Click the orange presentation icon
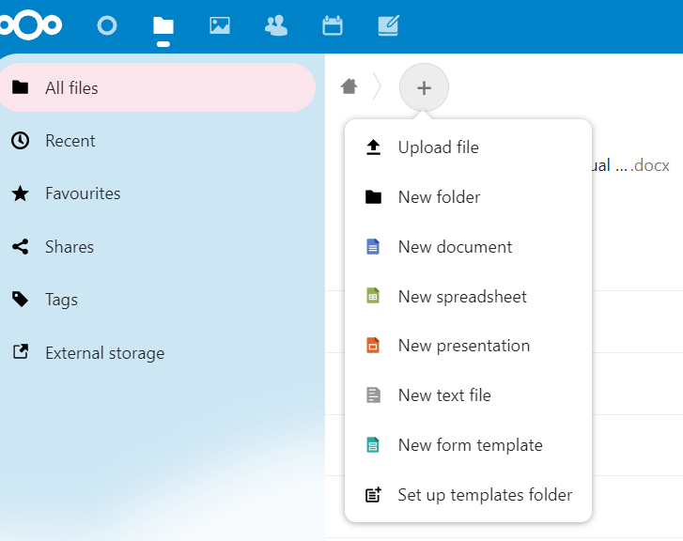 [373, 346]
